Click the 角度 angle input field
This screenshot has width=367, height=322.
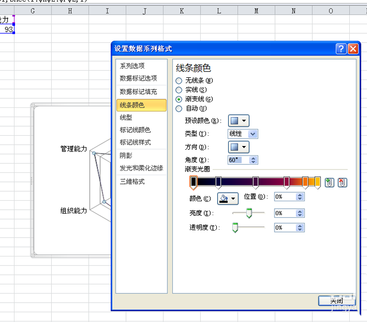(239, 160)
